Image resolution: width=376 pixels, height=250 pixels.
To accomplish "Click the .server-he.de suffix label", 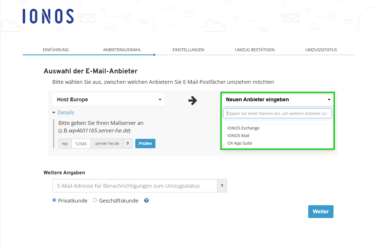I will (107, 143).
